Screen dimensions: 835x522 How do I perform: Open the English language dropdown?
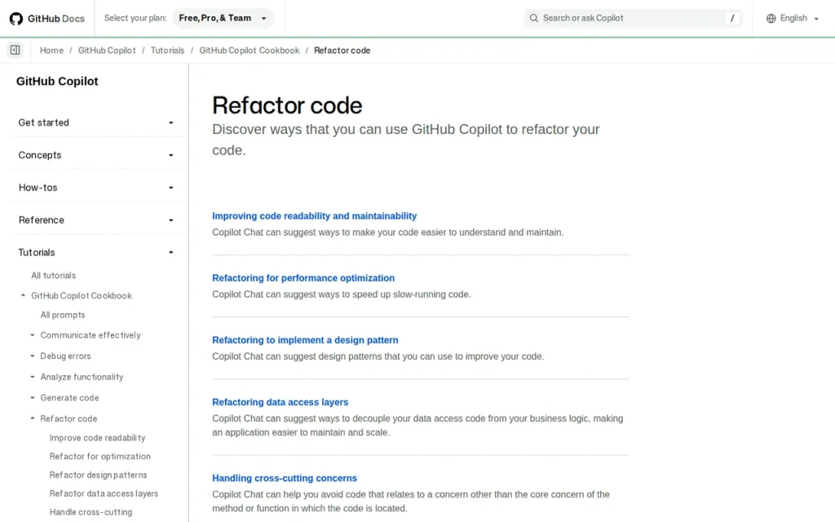pyautogui.click(x=793, y=18)
